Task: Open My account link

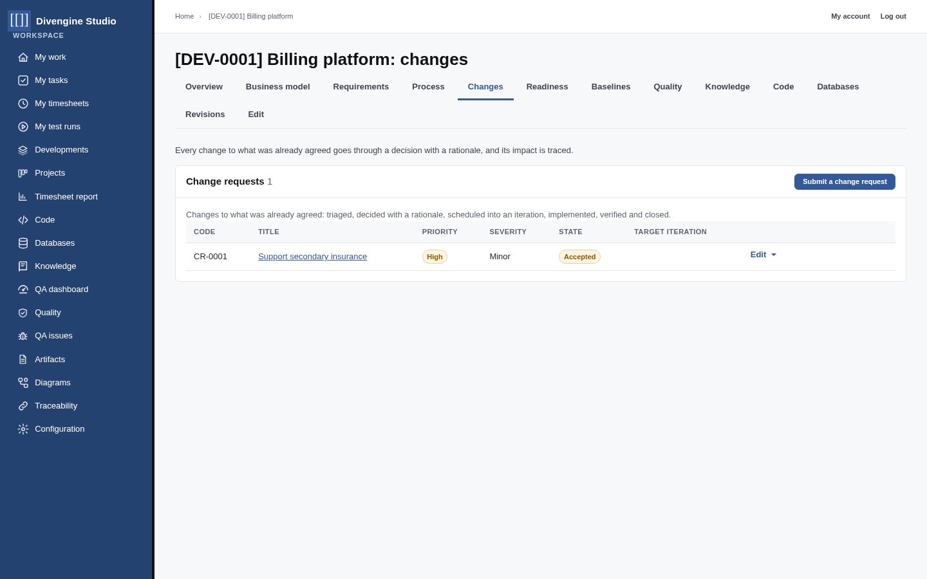Action: (850, 16)
